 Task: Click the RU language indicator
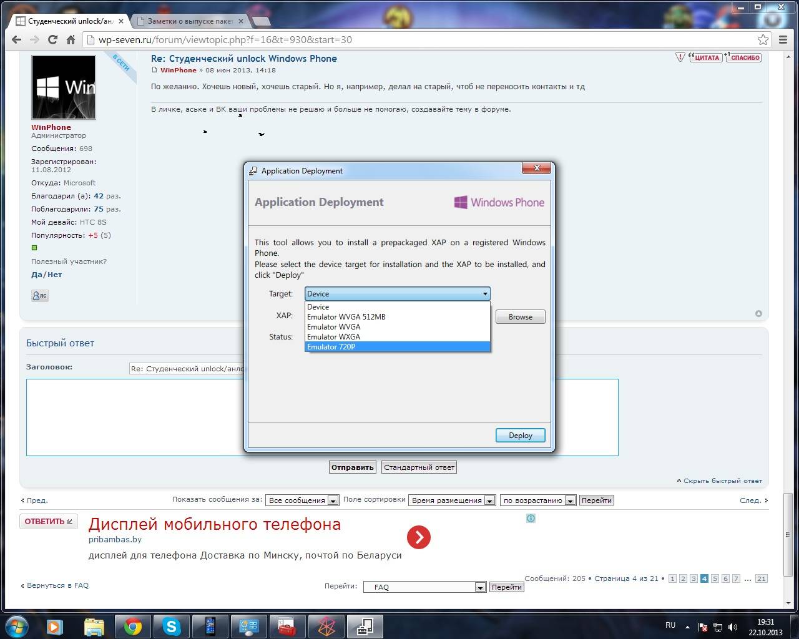[670, 625]
